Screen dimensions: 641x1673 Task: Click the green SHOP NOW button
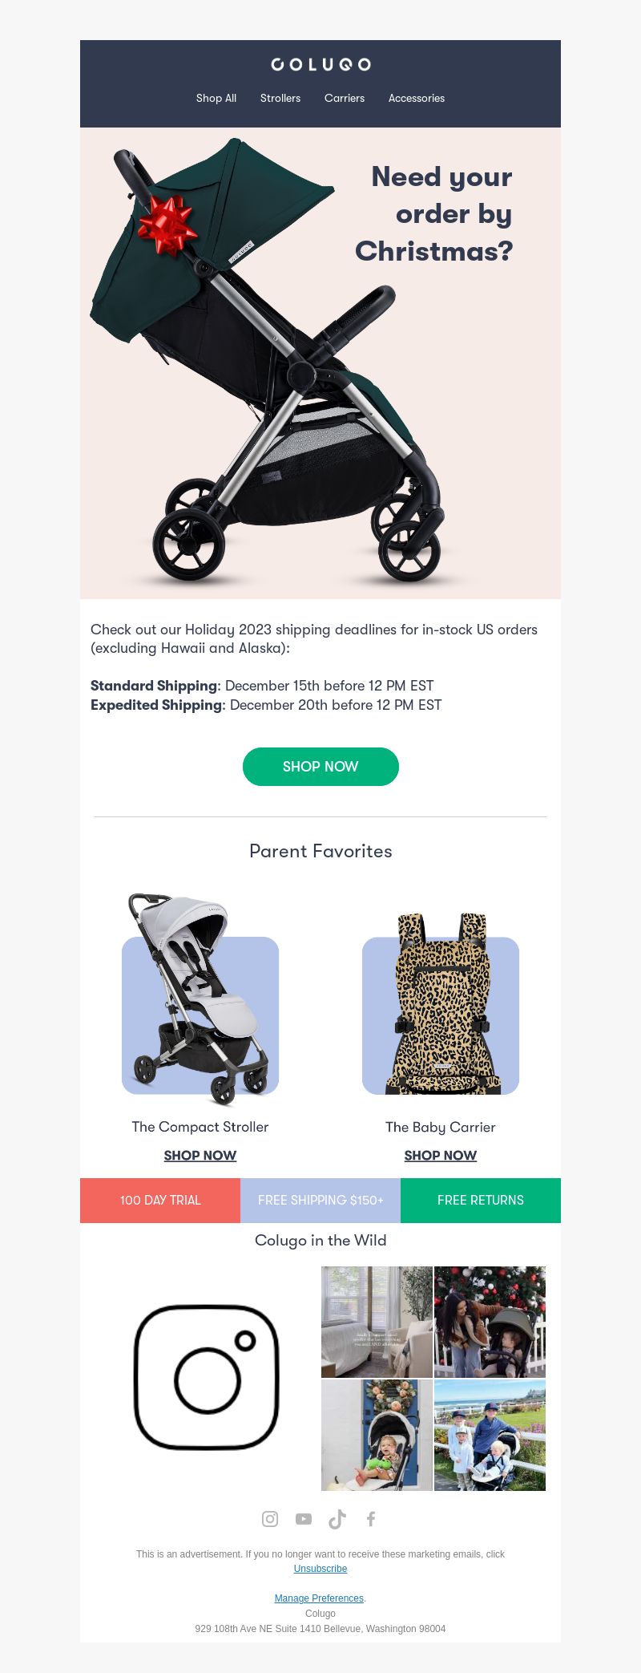pyautogui.click(x=320, y=767)
